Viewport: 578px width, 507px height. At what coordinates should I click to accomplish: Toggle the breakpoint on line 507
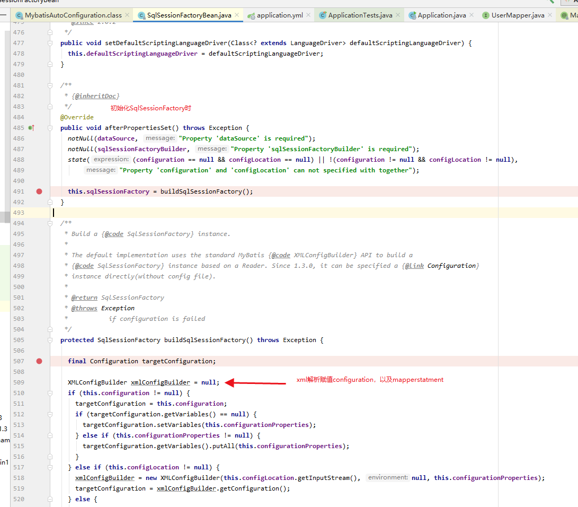pos(39,361)
